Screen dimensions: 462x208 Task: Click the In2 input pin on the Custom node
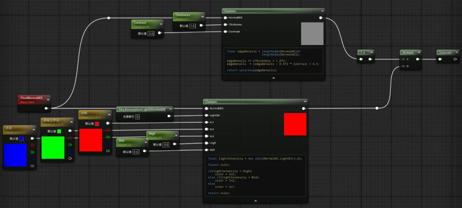(207, 129)
